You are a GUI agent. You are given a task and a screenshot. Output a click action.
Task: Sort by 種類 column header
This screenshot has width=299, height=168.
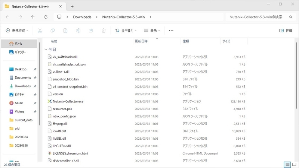(186, 41)
